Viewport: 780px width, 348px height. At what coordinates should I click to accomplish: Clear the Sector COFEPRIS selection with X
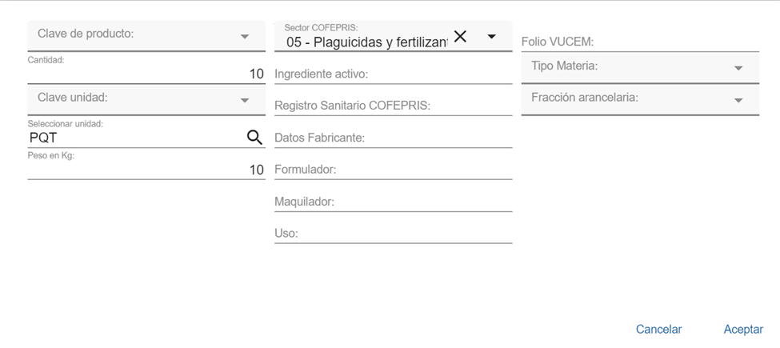(460, 36)
